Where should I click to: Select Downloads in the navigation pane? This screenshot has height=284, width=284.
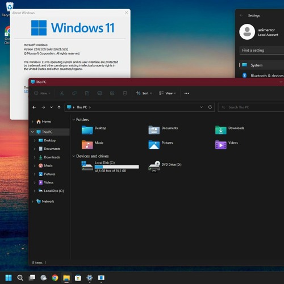49,157
